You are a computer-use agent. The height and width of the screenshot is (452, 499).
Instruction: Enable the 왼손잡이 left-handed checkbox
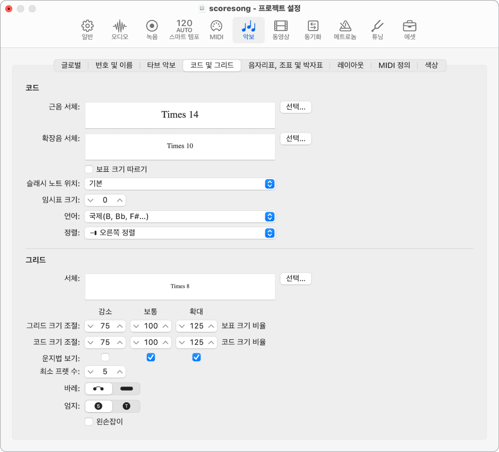tap(89, 422)
